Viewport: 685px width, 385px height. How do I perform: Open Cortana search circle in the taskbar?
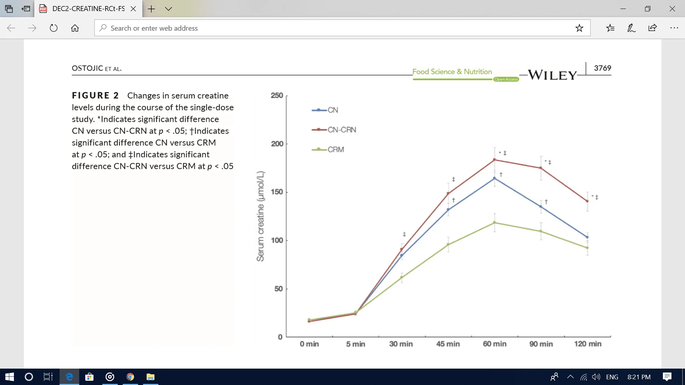[x=29, y=377]
